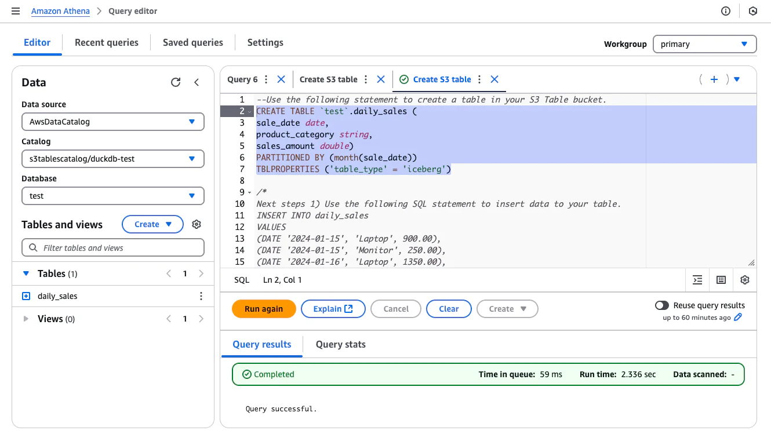Open the hexagon settings icon in header

(x=753, y=11)
